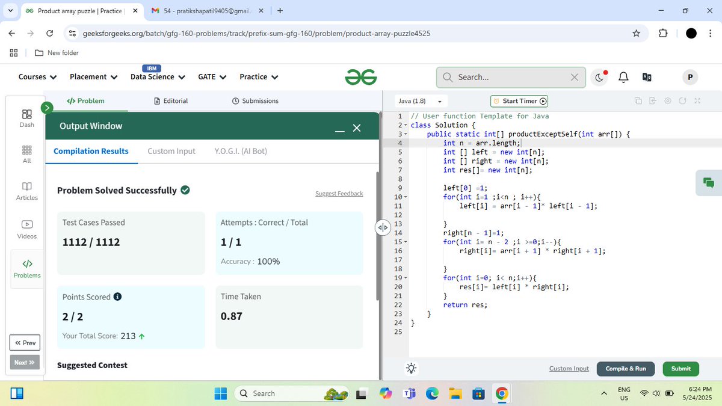The width and height of the screenshot is (722, 406).
Task: Reload the page
Action: click(50, 33)
